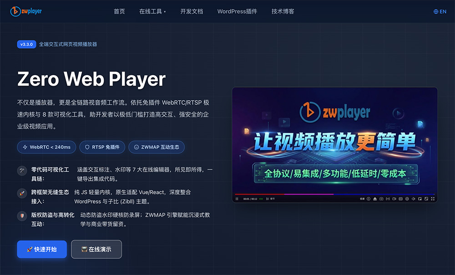Viewport: 455px width, 275px height.
Task: Pause the video with the pause button
Action: click(x=237, y=199)
